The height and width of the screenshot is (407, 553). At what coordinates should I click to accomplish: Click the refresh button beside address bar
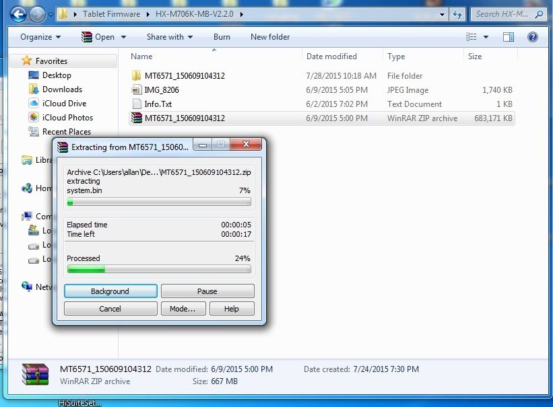tap(458, 13)
